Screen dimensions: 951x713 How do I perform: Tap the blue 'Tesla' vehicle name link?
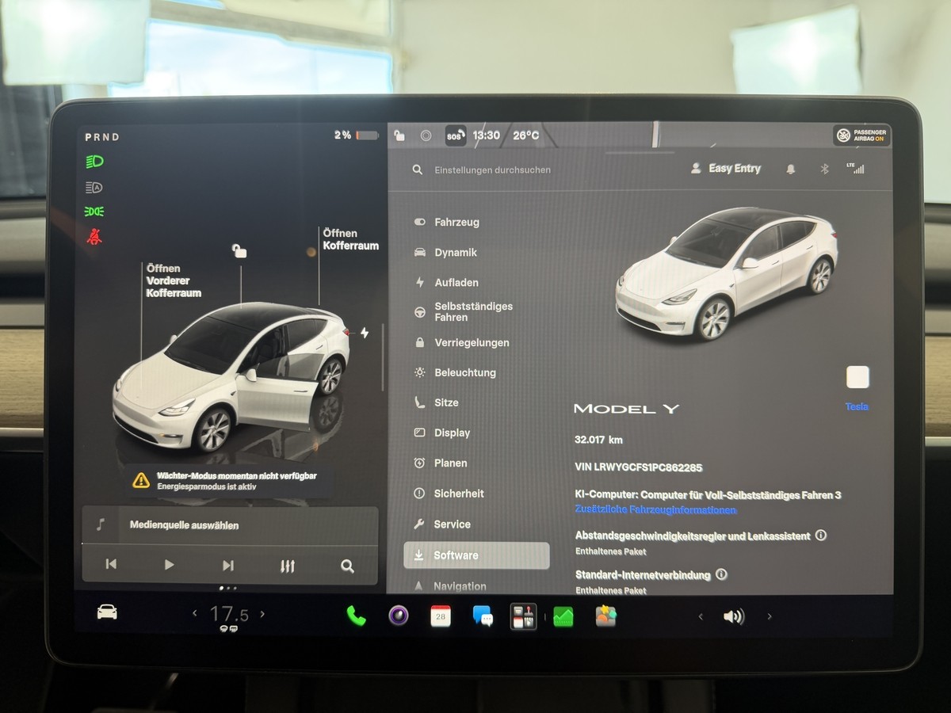click(857, 406)
